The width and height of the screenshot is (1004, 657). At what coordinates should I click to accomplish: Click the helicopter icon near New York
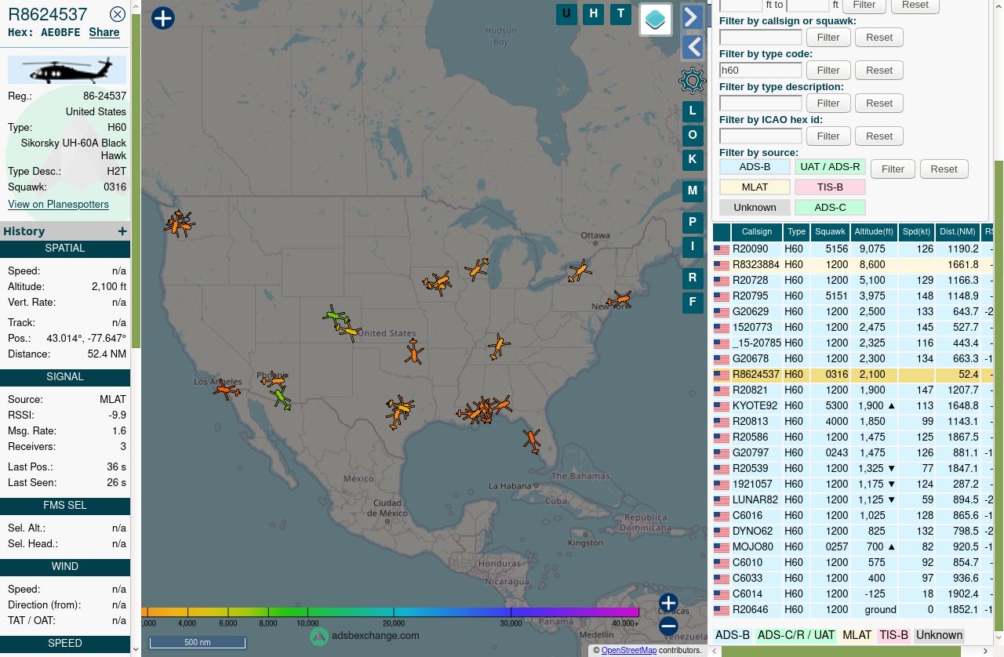point(620,299)
